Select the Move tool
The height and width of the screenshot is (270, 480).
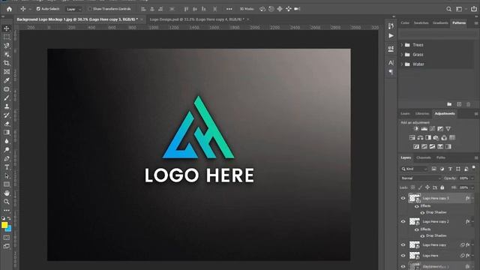point(7,28)
